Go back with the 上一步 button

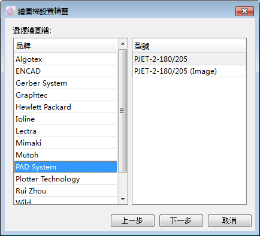[x=132, y=220]
